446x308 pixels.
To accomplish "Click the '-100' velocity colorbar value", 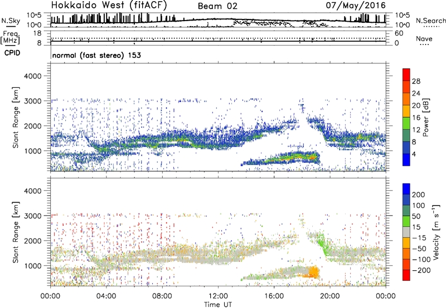I will (421, 260).
